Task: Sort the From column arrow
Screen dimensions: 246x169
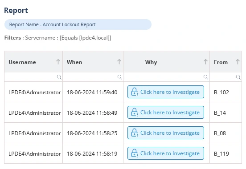Action: 238,62
